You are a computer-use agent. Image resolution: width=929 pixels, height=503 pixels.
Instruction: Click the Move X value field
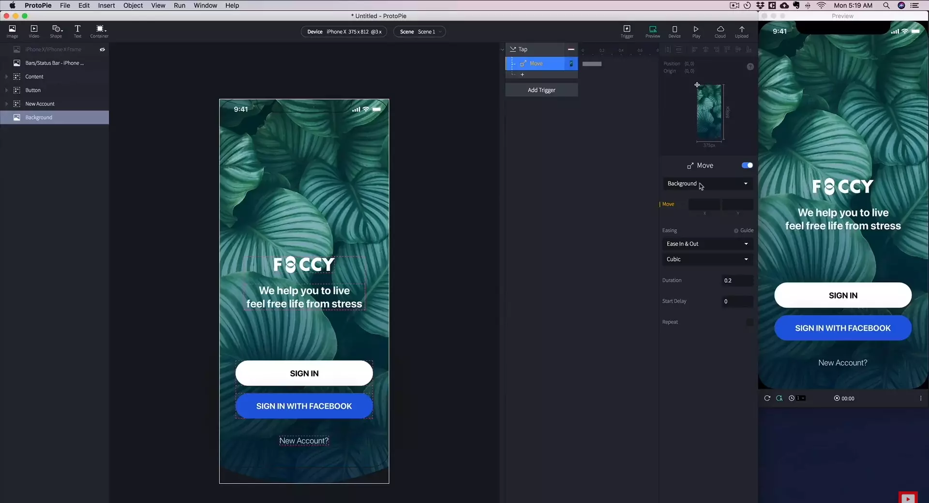(x=704, y=205)
